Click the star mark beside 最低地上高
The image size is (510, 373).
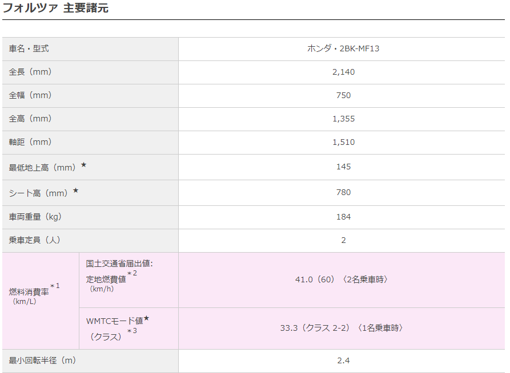(83, 165)
